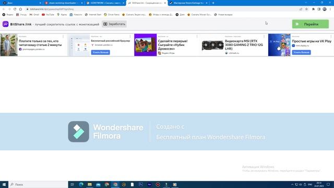Click the Заработать button
The image size is (334, 188).
coord(114,24)
